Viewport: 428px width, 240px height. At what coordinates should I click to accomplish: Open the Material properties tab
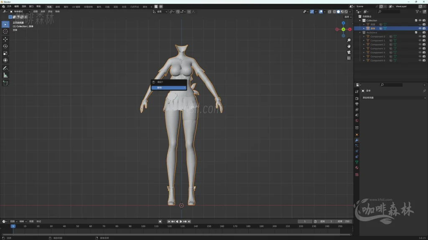pos(357,167)
